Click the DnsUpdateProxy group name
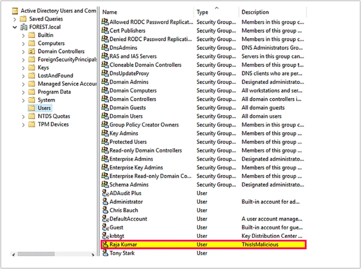 (129, 73)
